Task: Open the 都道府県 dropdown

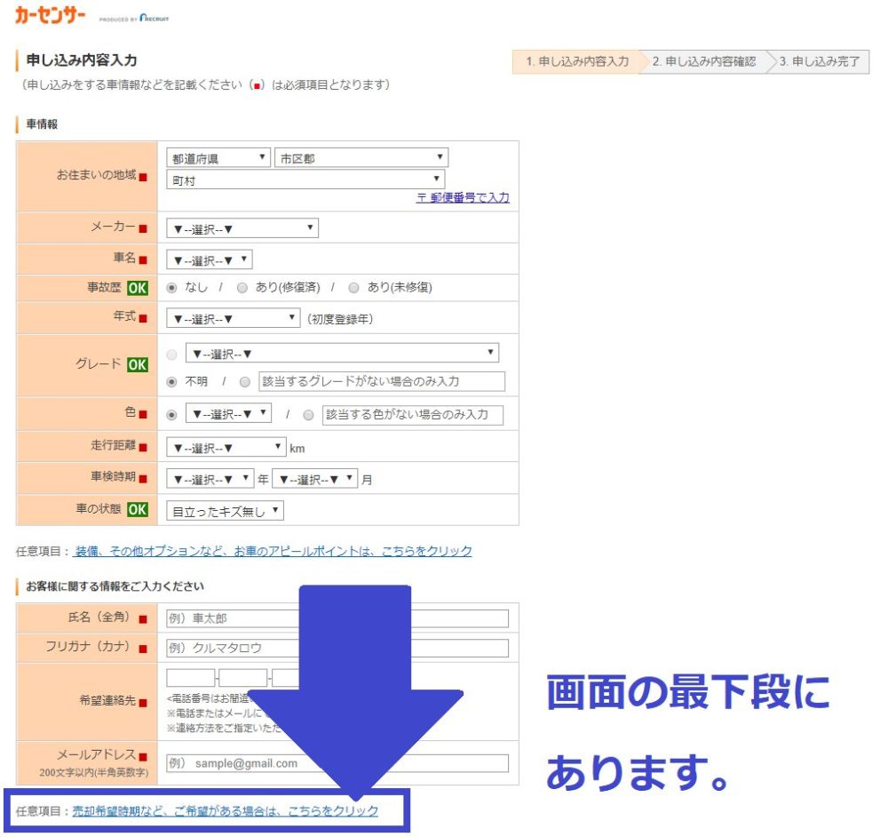Action: pos(218,157)
